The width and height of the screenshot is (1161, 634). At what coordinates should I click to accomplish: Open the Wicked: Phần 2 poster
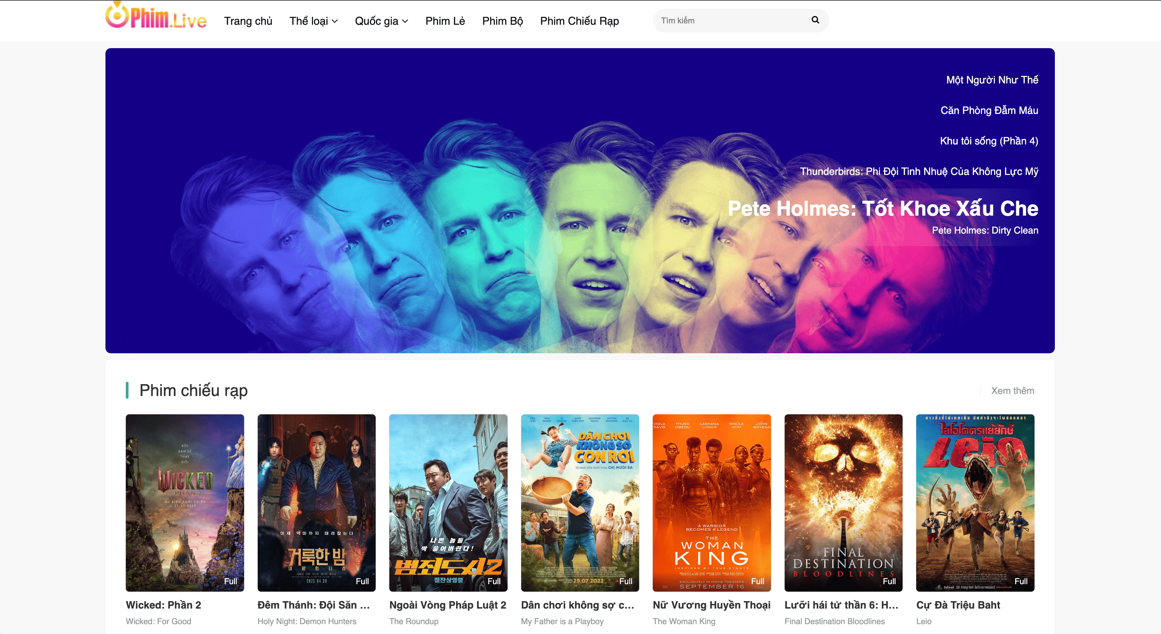coord(185,502)
